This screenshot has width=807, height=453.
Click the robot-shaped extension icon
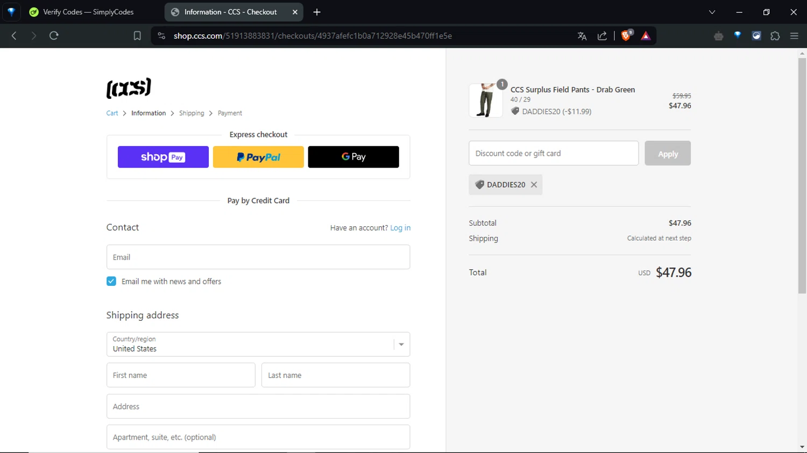pyautogui.click(x=718, y=36)
